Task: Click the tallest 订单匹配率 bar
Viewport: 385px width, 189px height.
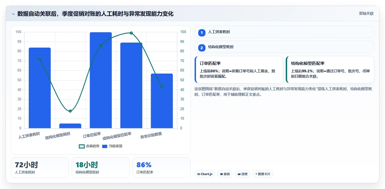Action: pyautogui.click(x=101, y=80)
